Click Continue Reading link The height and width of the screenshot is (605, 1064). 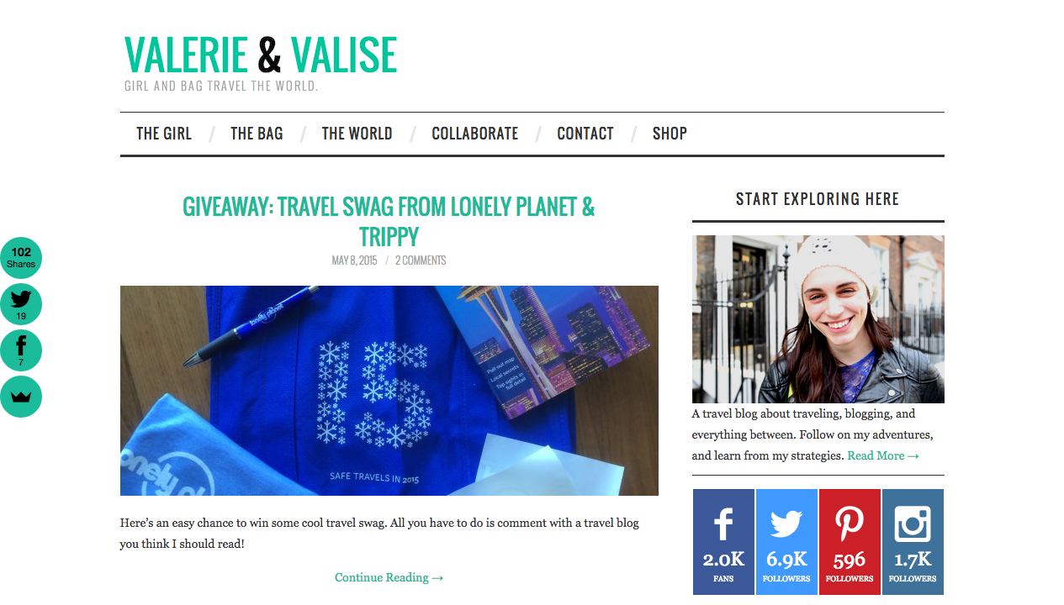389,577
